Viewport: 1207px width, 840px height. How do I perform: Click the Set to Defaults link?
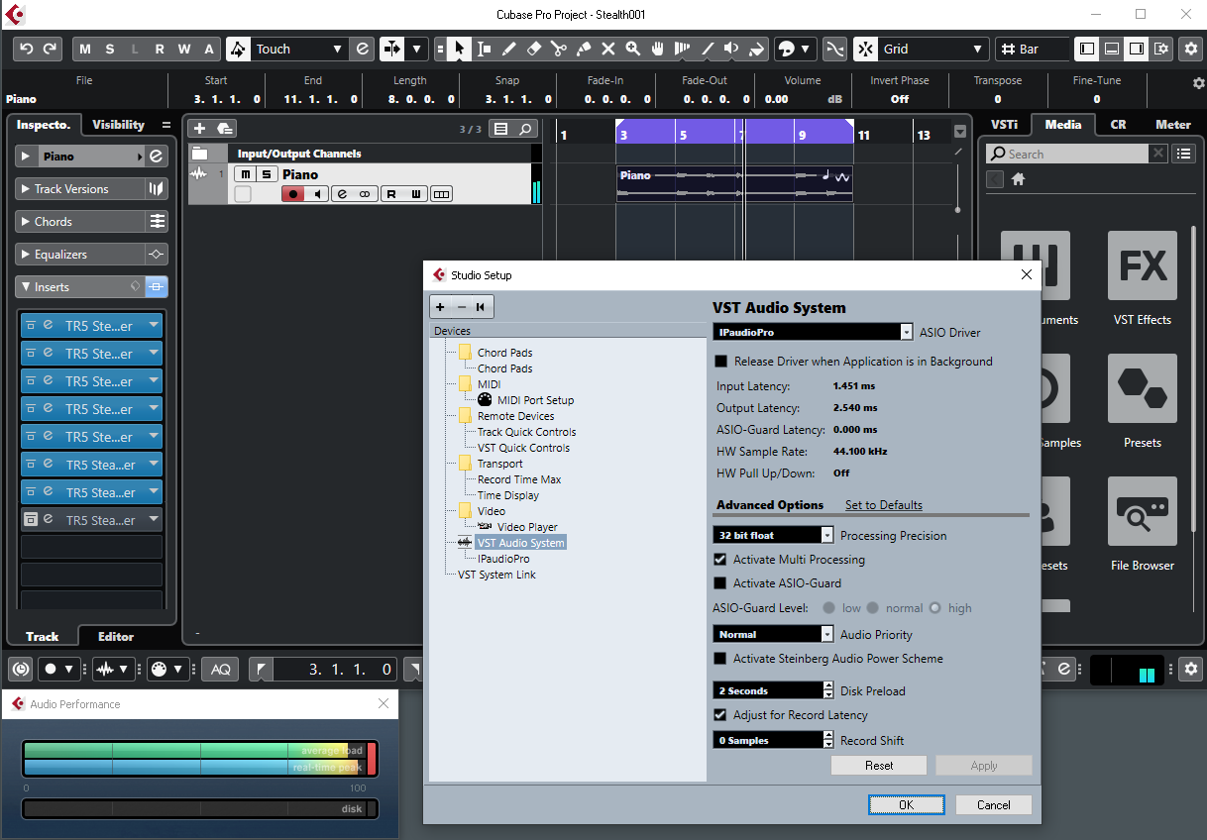coord(884,505)
